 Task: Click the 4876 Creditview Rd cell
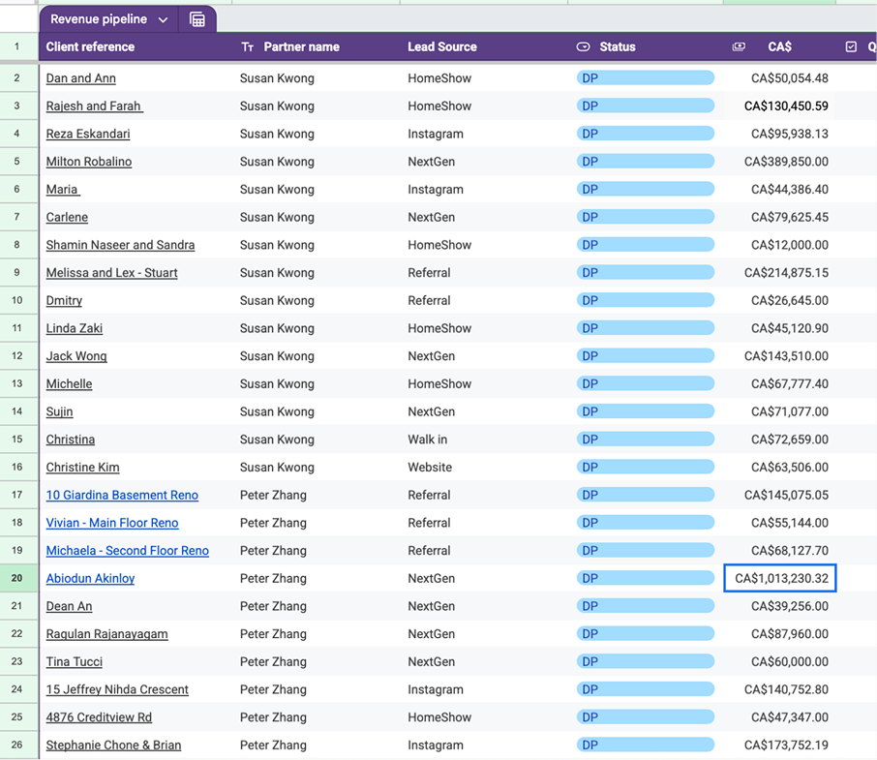coord(136,717)
